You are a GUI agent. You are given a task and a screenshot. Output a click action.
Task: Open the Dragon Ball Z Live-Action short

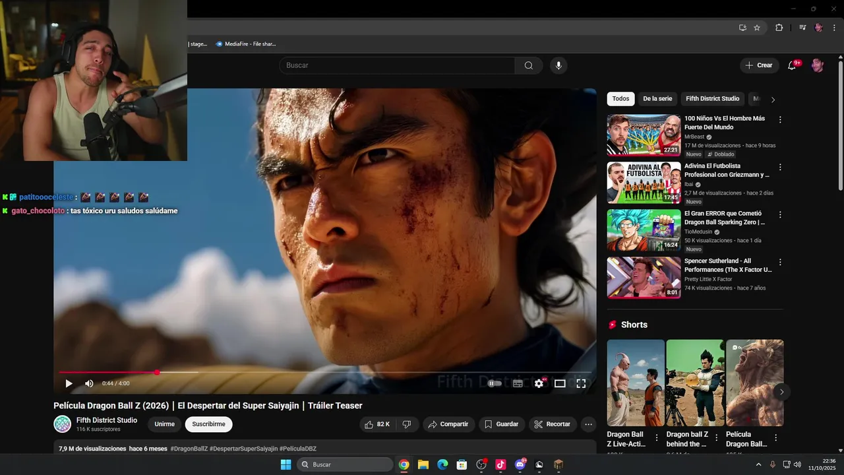tap(636, 383)
